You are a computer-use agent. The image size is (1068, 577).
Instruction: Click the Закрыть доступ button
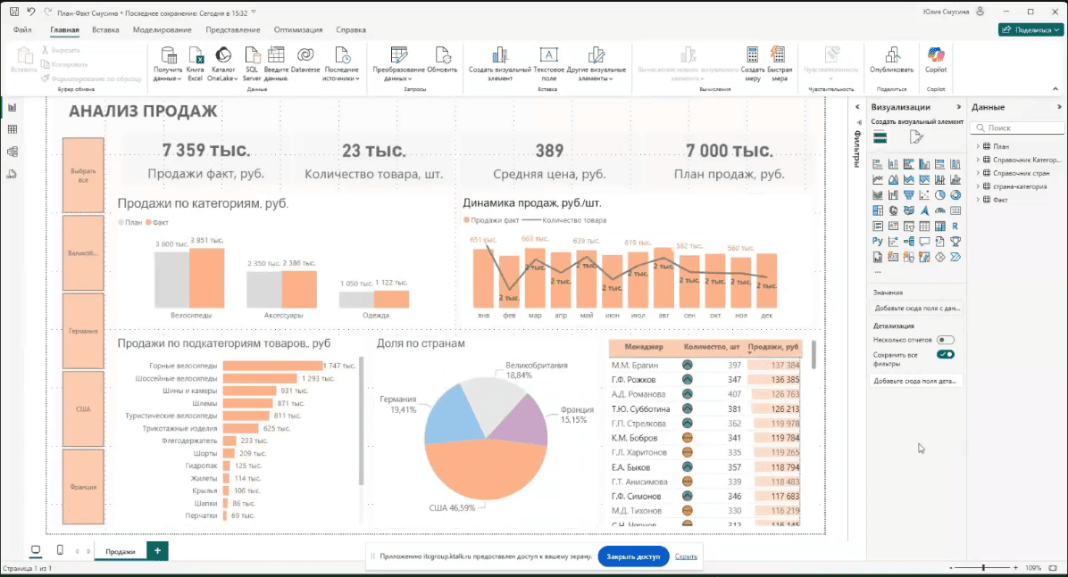[634, 556]
